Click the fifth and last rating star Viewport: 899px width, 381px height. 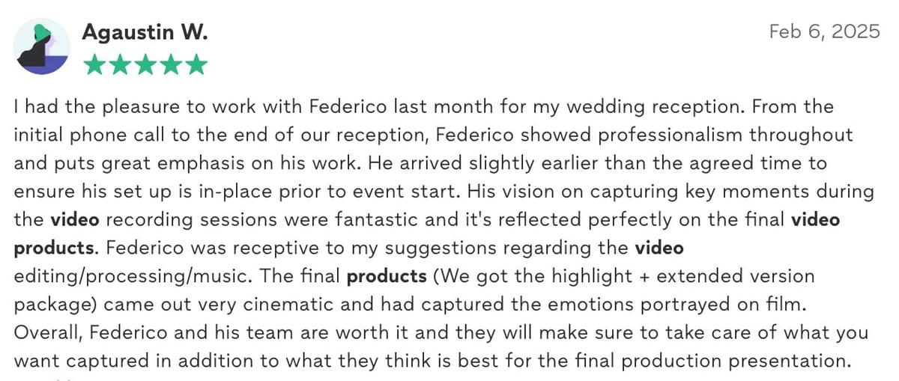tap(196, 65)
